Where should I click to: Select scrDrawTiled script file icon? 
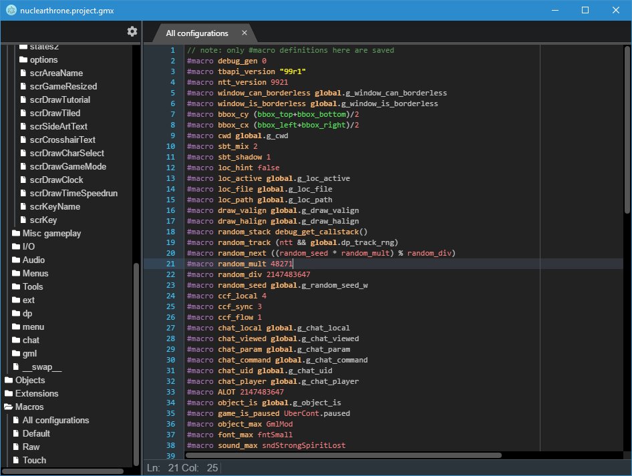click(x=23, y=113)
